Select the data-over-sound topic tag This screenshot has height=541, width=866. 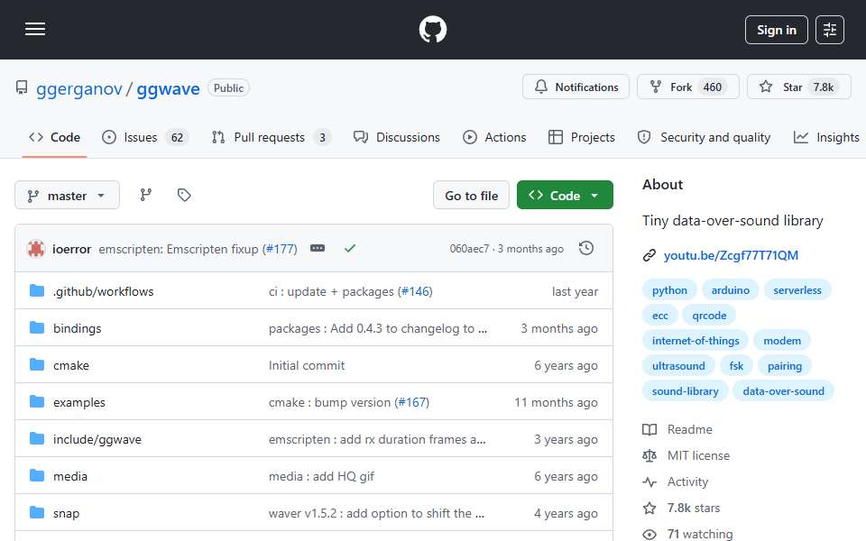click(783, 392)
